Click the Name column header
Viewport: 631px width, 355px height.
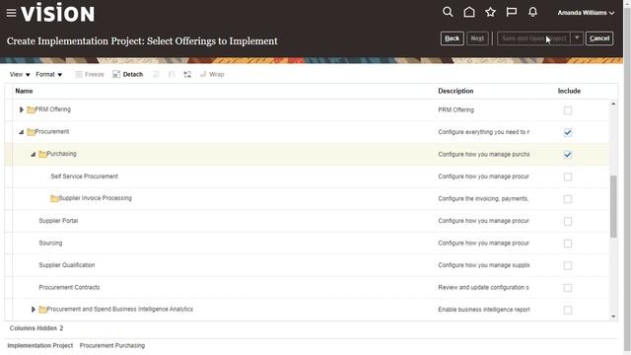click(24, 91)
